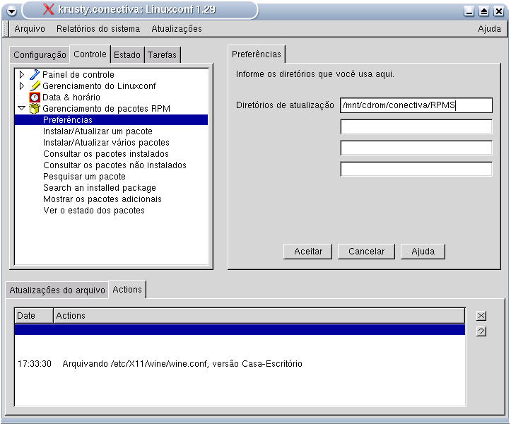Switch to the Controle tab
Image resolution: width=511 pixels, height=424 pixels.
click(x=90, y=54)
